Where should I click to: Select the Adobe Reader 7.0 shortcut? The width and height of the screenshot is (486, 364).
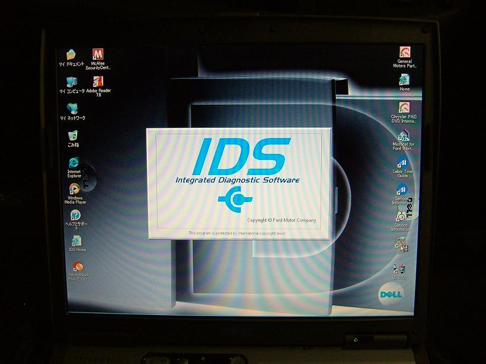pos(98,86)
